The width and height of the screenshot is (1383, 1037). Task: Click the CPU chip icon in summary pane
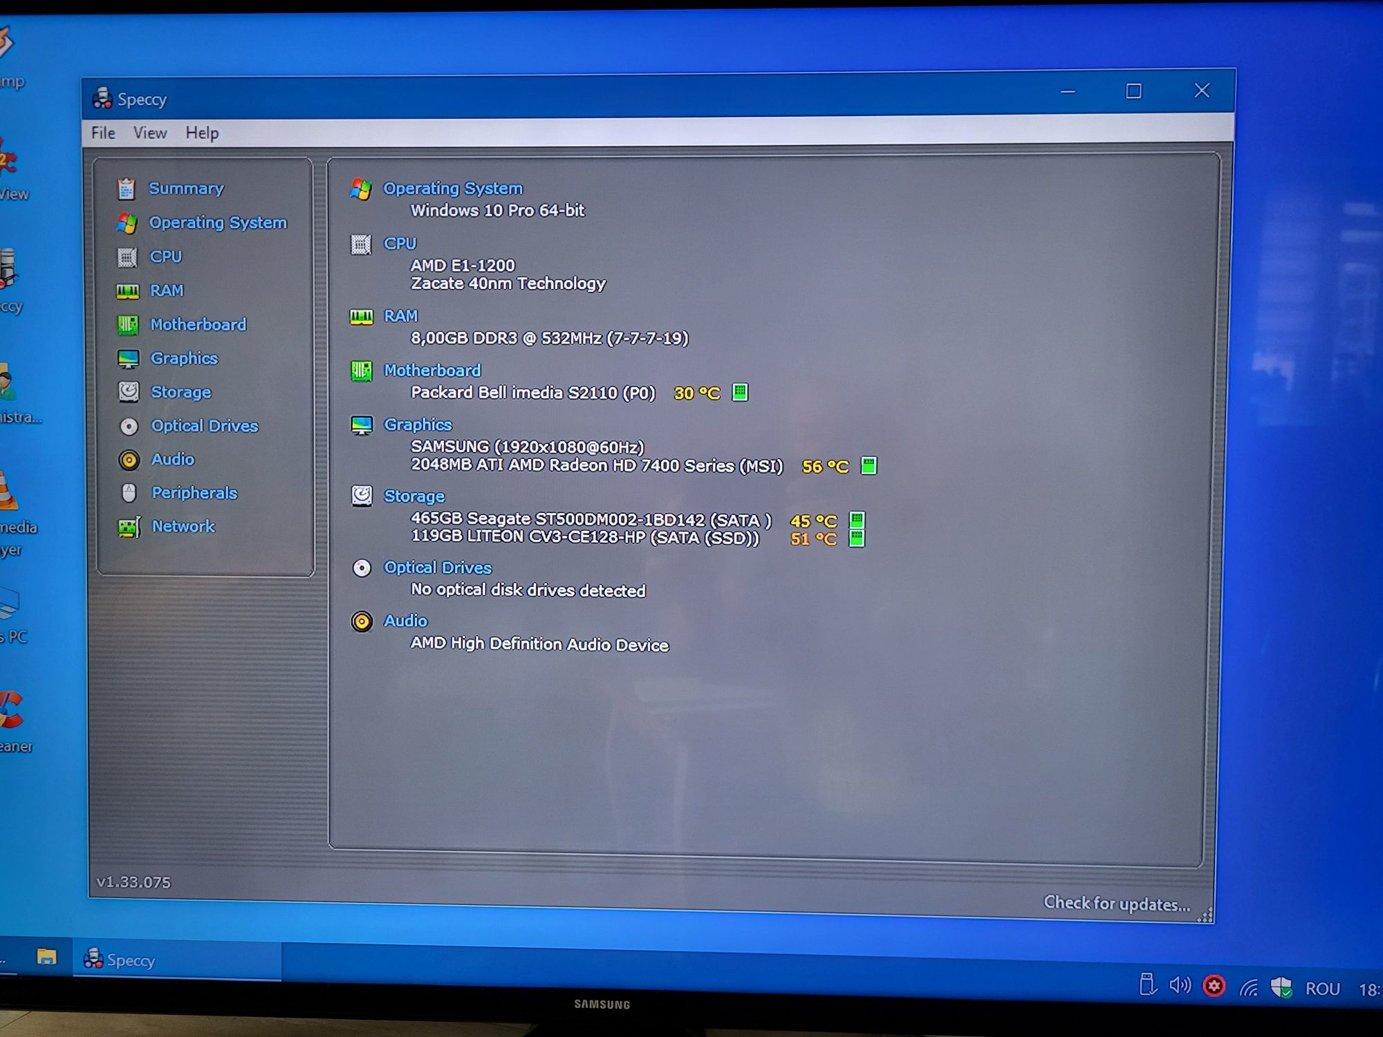pos(361,244)
